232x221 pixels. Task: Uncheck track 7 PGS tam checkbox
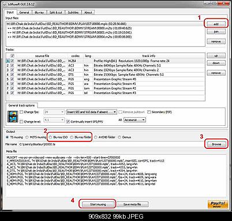pyautogui.click(x=12, y=88)
